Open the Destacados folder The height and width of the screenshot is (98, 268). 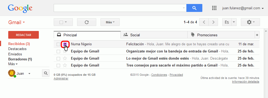pos(17,49)
